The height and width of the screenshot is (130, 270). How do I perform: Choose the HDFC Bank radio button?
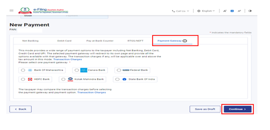[x=23, y=79]
